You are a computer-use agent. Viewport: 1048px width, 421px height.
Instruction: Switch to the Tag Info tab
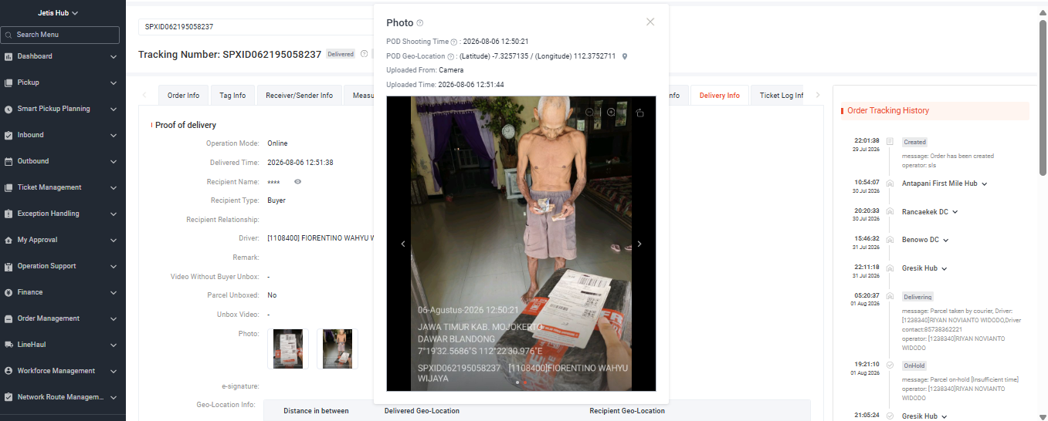(232, 96)
